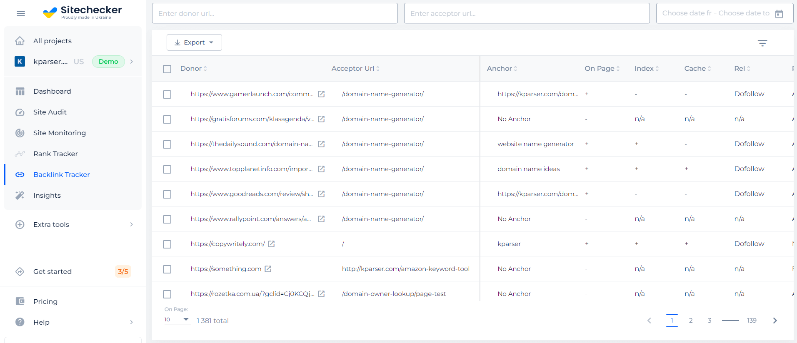Click the Extra tools plus icon

(20, 224)
